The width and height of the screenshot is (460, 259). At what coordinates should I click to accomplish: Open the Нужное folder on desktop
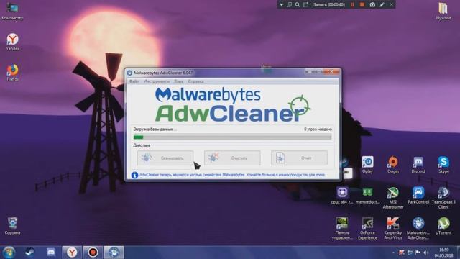pos(443,12)
